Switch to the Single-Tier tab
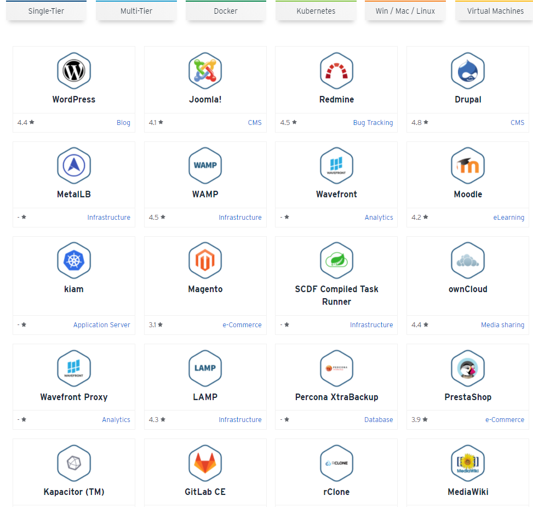 (46, 11)
